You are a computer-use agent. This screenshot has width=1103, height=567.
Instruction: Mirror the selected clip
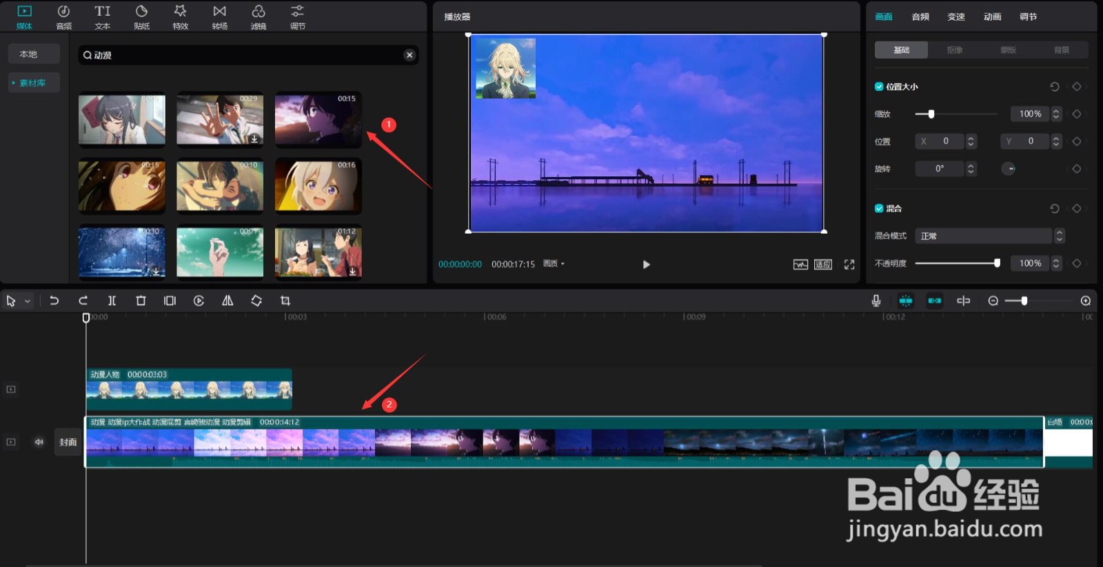227,300
